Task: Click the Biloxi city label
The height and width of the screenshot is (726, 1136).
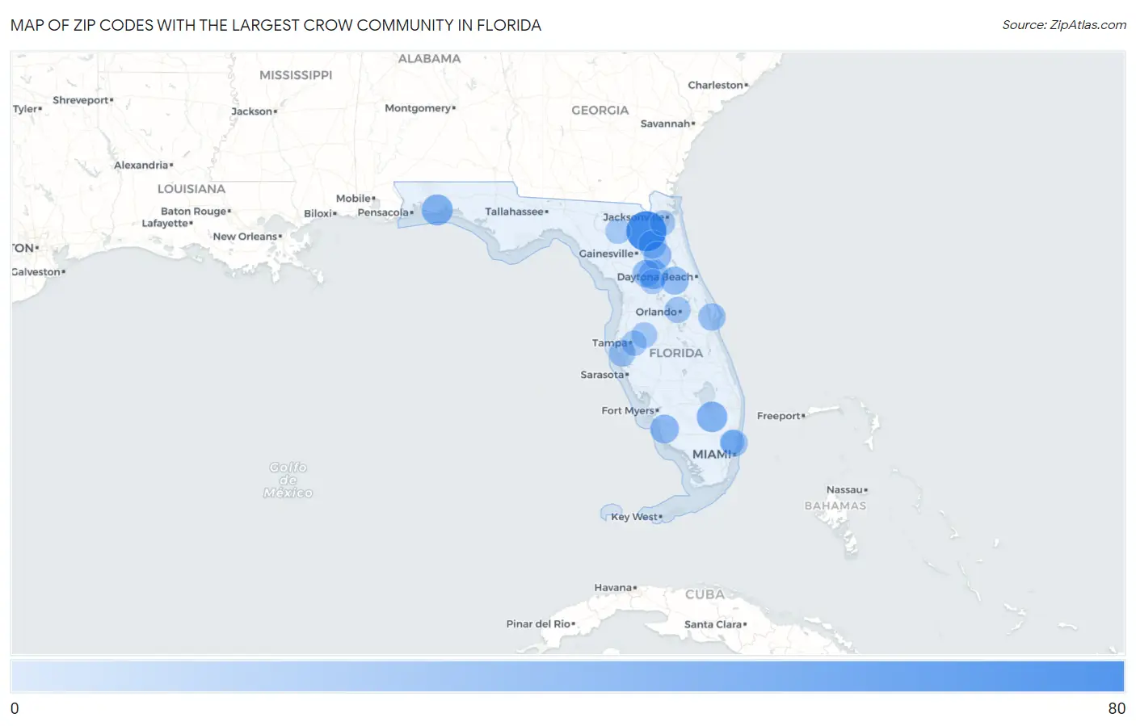Action: (318, 214)
